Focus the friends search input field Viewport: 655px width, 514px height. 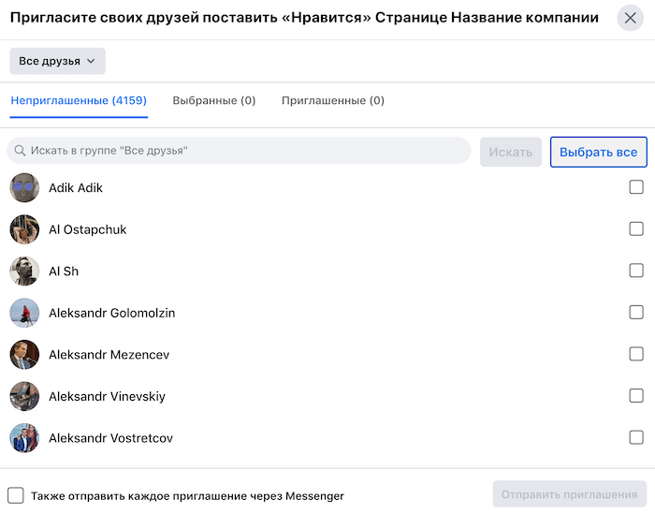coord(243,151)
